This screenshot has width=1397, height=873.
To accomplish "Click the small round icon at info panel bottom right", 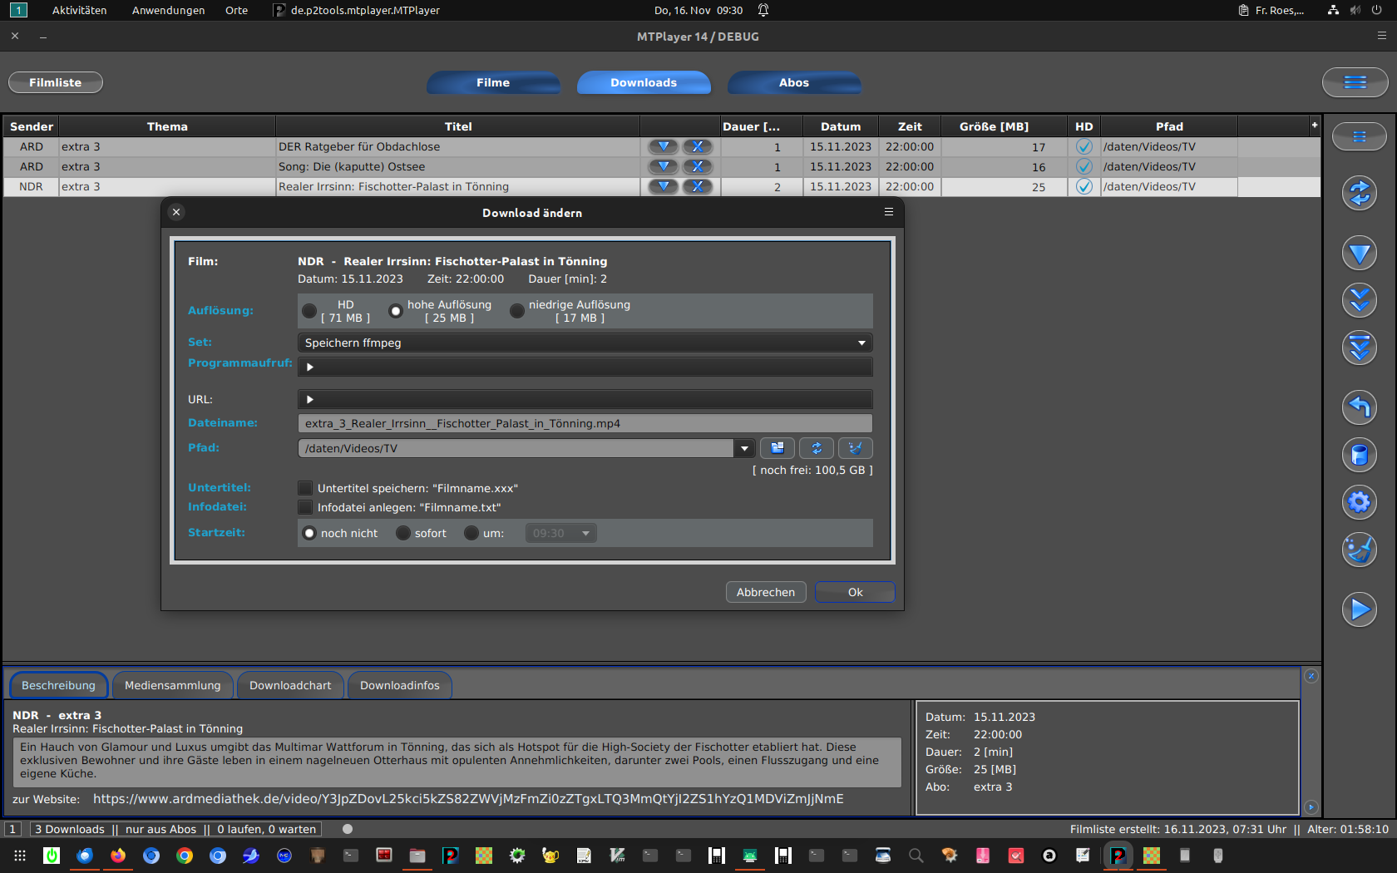I will tap(1311, 807).
